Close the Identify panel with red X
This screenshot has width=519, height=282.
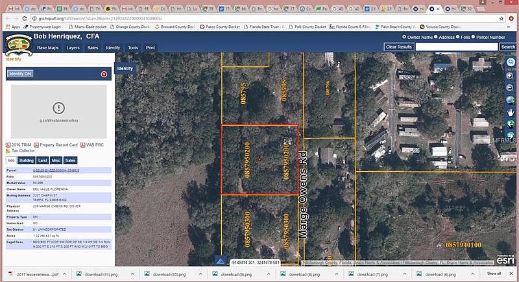point(104,75)
